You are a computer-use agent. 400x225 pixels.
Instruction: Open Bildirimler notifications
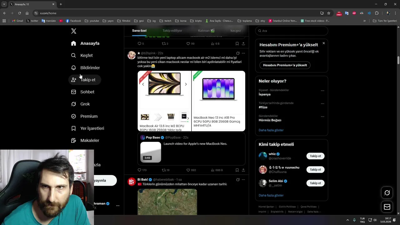click(x=85, y=67)
